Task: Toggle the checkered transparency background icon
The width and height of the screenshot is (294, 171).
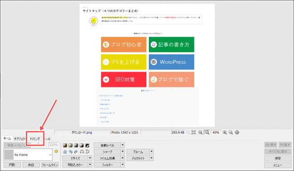Action: (188, 133)
